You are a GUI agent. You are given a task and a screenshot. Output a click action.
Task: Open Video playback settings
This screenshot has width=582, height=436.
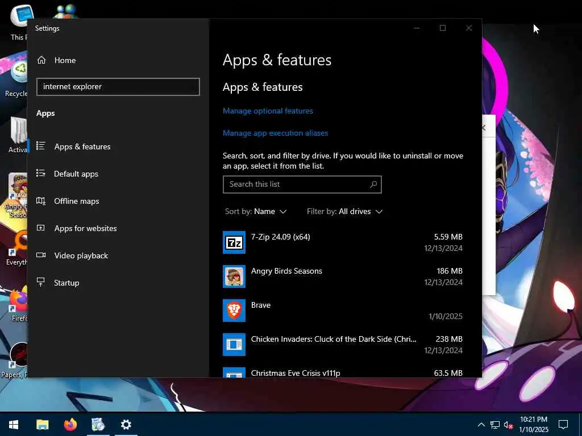(x=81, y=255)
